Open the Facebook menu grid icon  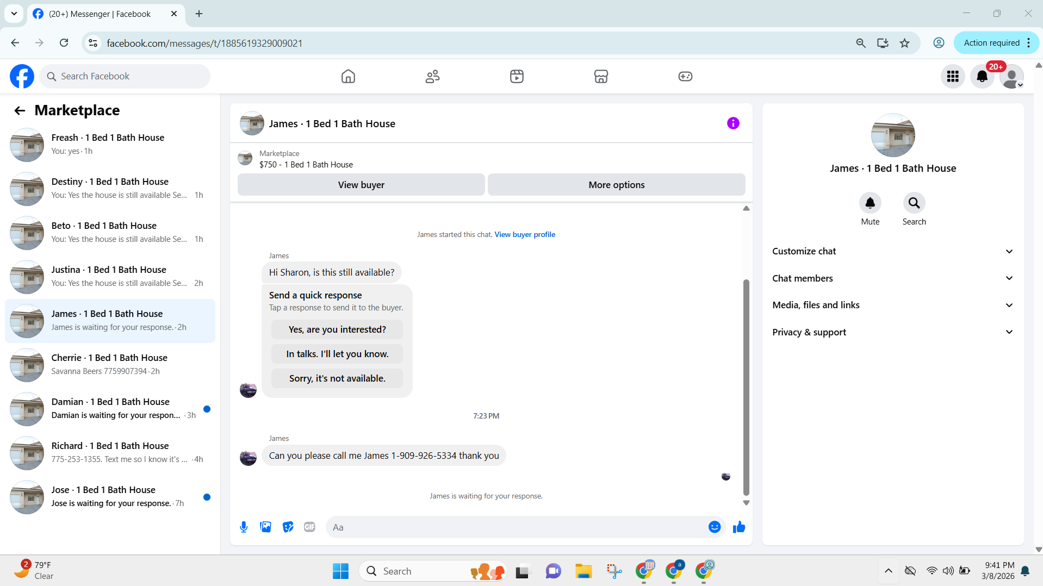click(x=953, y=76)
